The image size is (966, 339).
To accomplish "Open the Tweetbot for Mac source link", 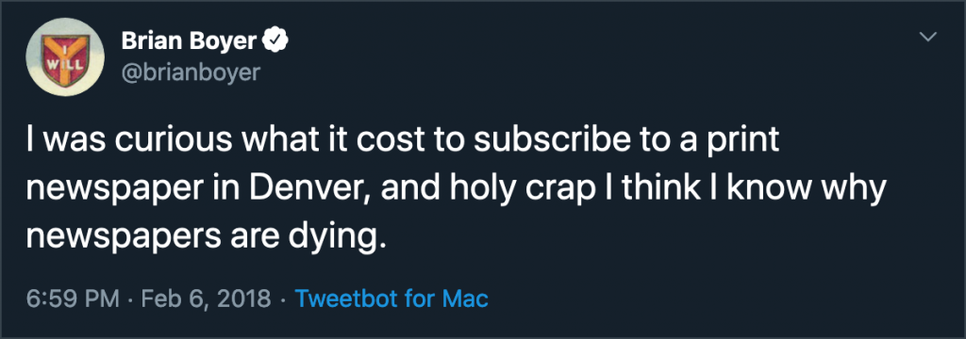I will (391, 299).
